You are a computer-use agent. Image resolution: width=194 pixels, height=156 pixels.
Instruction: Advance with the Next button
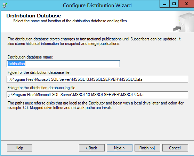[x=120, y=148]
